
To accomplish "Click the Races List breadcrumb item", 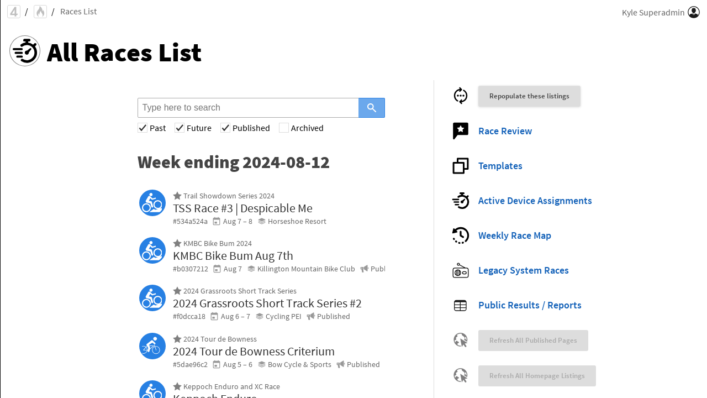I will (x=78, y=12).
